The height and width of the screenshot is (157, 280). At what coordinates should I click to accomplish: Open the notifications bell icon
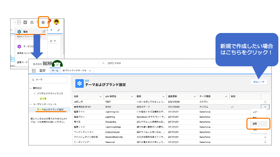click(x=49, y=22)
